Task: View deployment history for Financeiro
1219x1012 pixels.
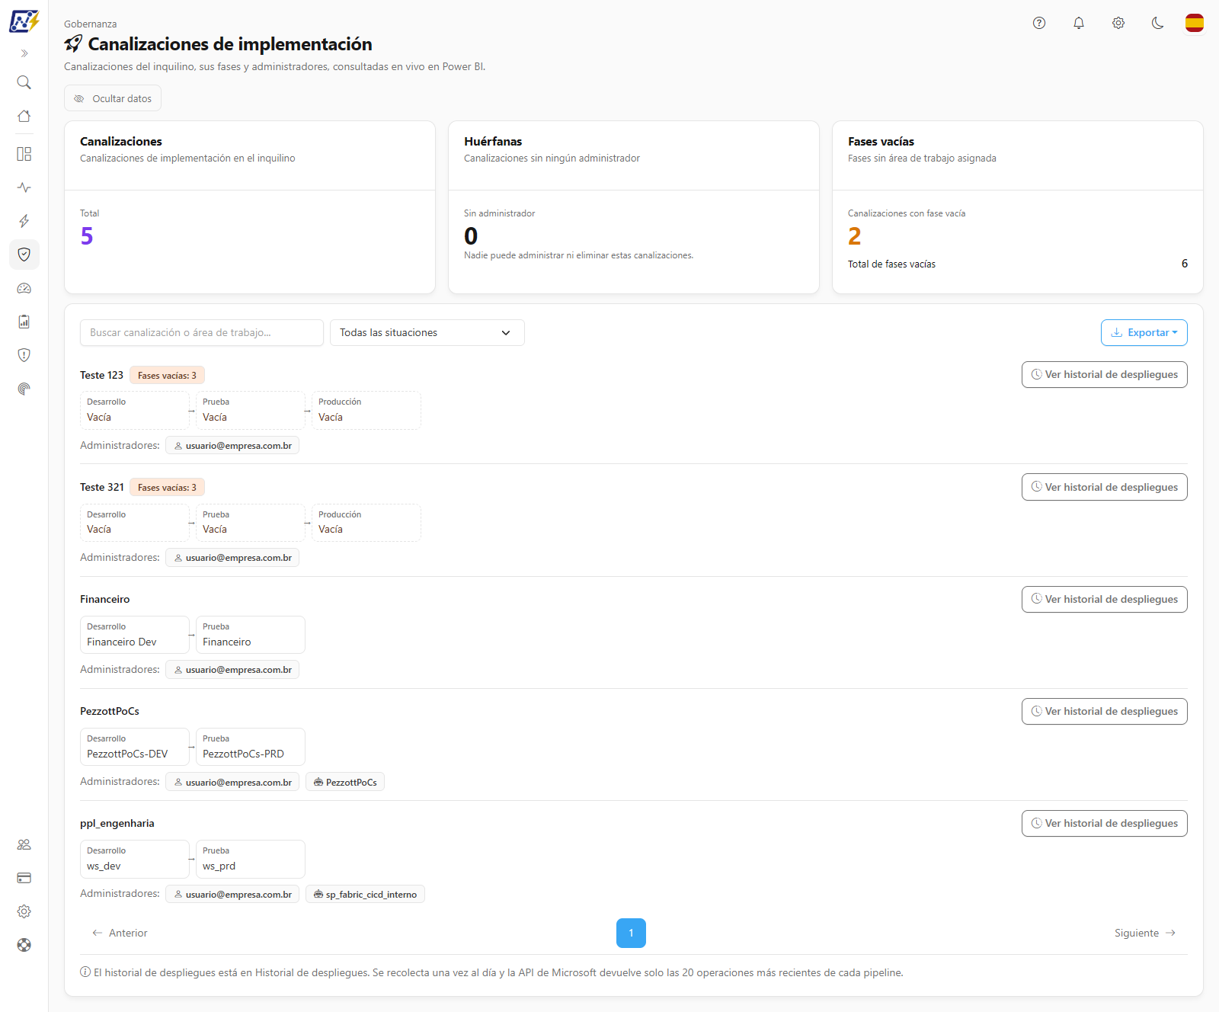Action: coord(1105,599)
